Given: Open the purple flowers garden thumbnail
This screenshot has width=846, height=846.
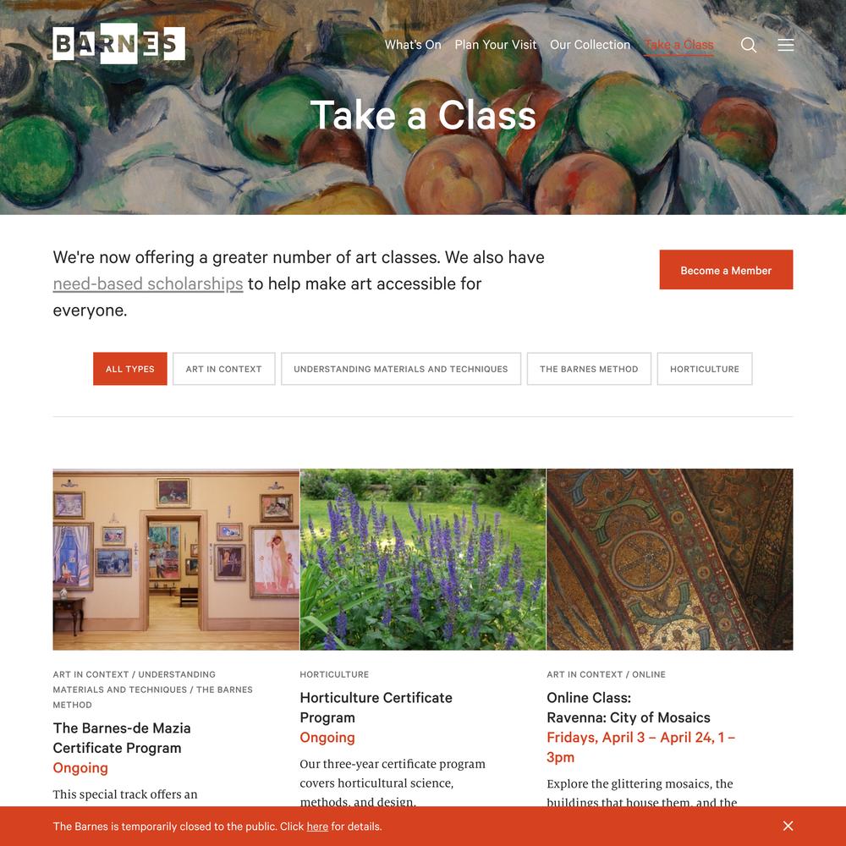Looking at the screenshot, I should [423, 559].
